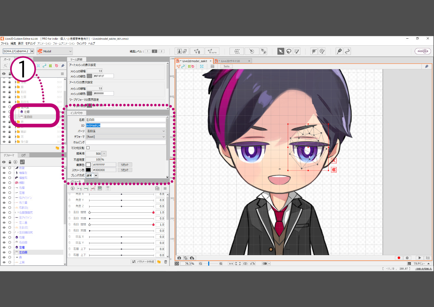Click the delete keyforms icon

point(93,188)
